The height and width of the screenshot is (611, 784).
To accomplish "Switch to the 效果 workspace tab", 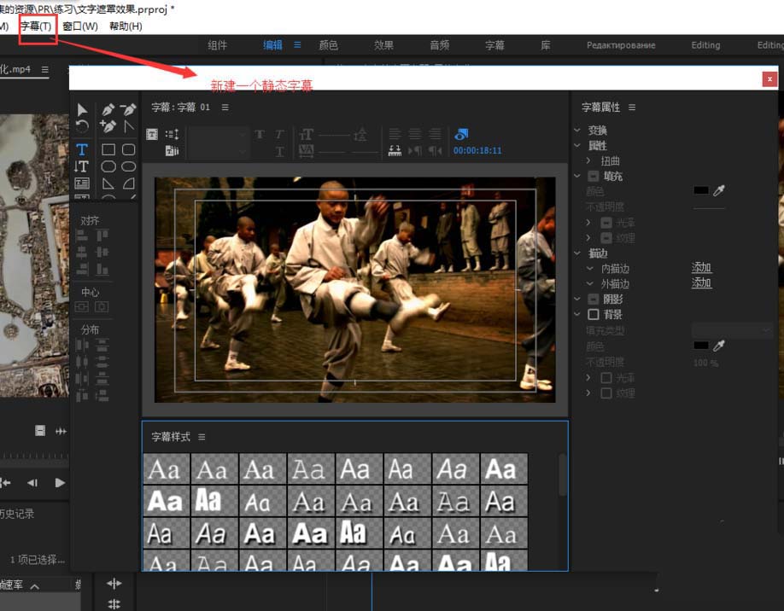I will 383,45.
